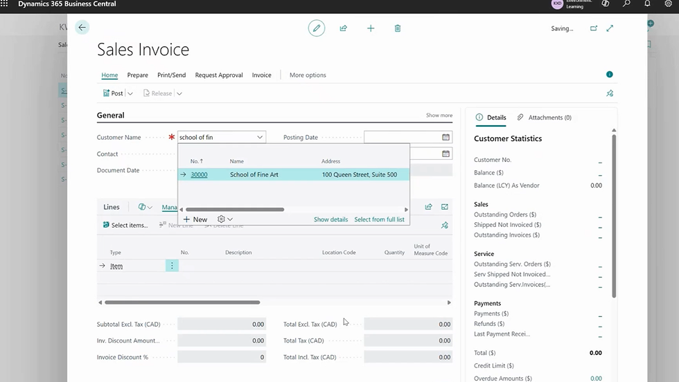The image size is (679, 382).
Task: Click the FactBox vertical scrollbar
Action: tap(614, 217)
